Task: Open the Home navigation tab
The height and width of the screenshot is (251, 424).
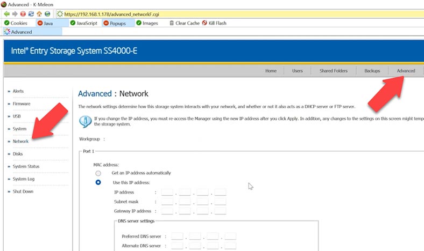Action: pos(271,71)
